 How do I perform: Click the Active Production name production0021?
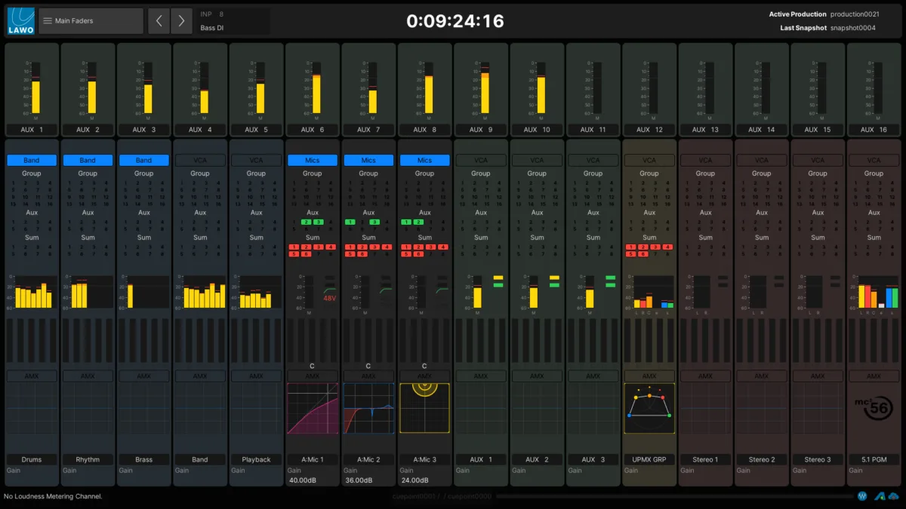tap(855, 14)
